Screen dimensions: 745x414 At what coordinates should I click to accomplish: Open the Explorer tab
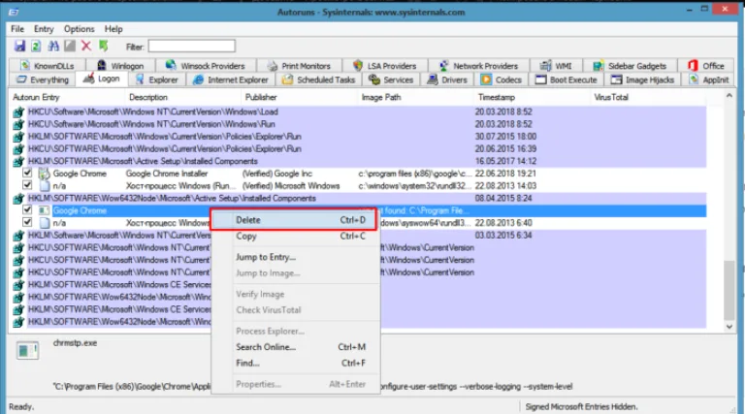157,80
